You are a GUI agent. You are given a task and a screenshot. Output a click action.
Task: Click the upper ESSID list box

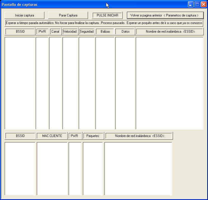pos(169,83)
